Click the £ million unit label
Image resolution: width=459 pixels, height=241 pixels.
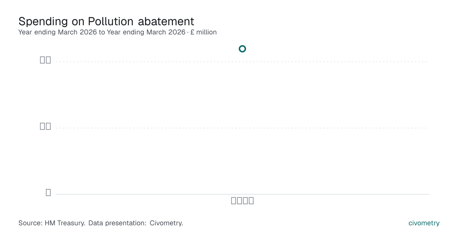[x=203, y=32]
